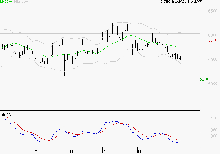
Task: Click the MACD 000 axis label
Action: click(x=214, y=136)
